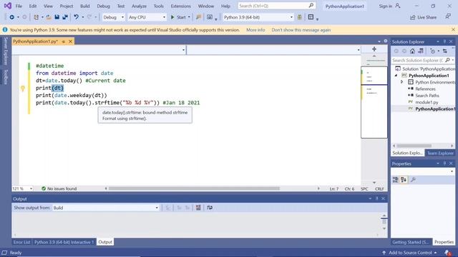The height and width of the screenshot is (257, 458).
Task: Click the Sync with Active Document icon
Action: point(445,51)
